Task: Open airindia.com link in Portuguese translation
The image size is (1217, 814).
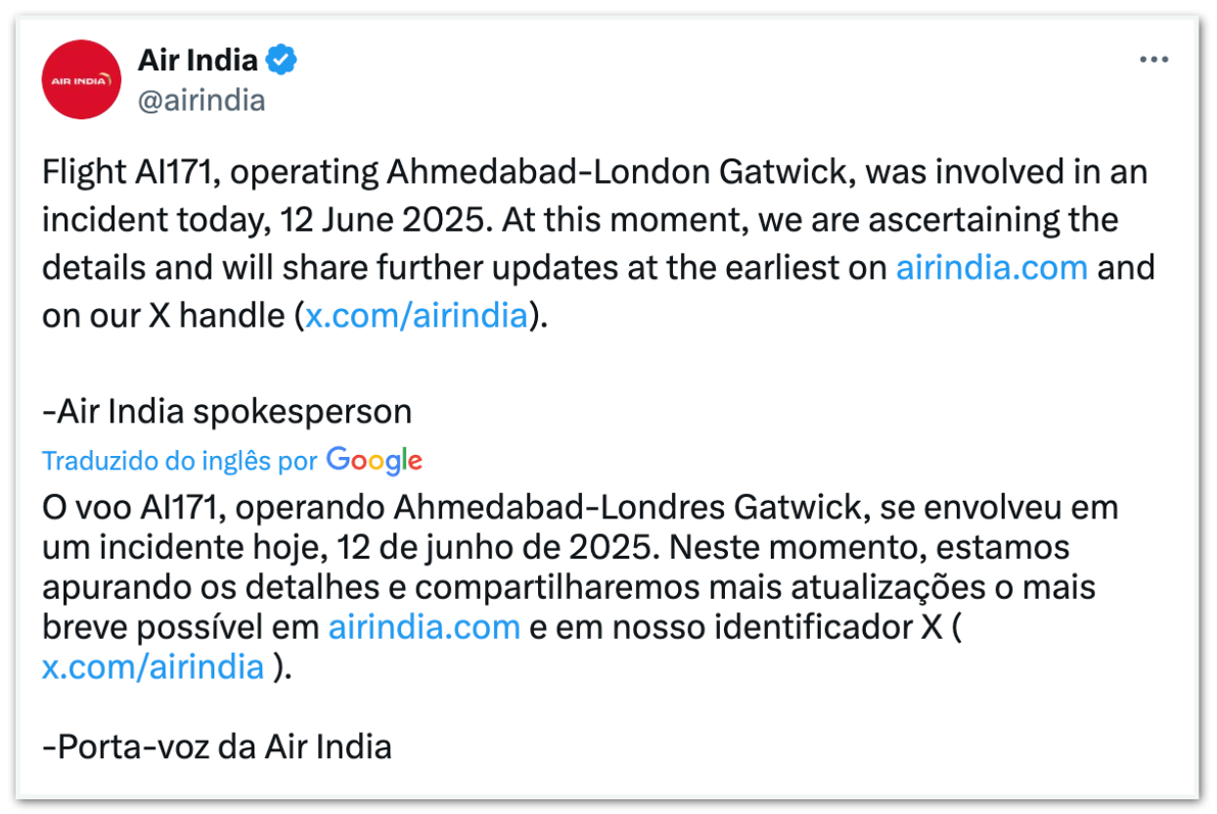Action: coord(425,627)
